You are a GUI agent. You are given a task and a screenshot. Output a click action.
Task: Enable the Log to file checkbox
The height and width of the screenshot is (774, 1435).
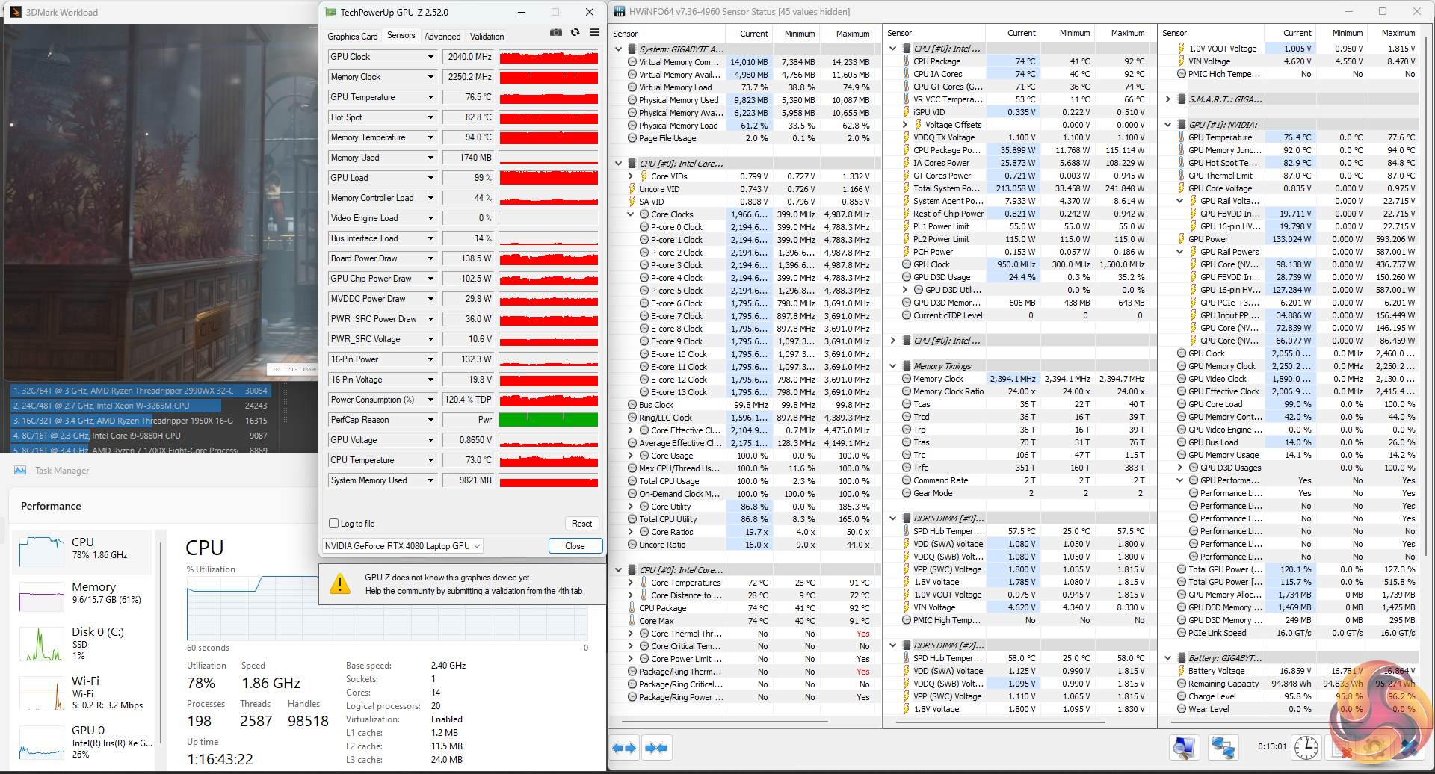click(x=334, y=524)
